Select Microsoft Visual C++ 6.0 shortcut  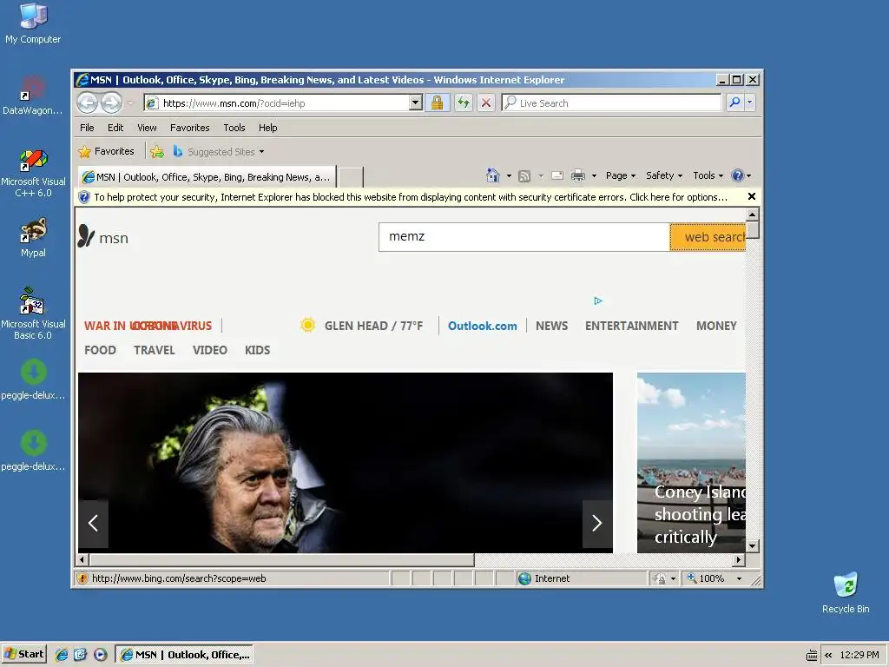[33, 173]
